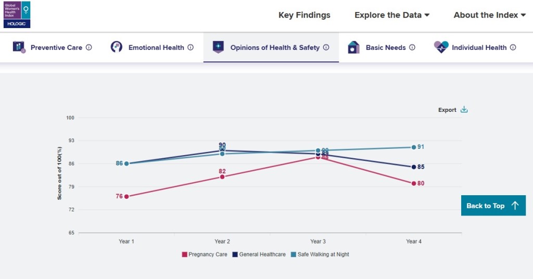Viewport: 533px width, 279px height.
Task: Click the Individual Health heart icon
Action: coord(441,47)
